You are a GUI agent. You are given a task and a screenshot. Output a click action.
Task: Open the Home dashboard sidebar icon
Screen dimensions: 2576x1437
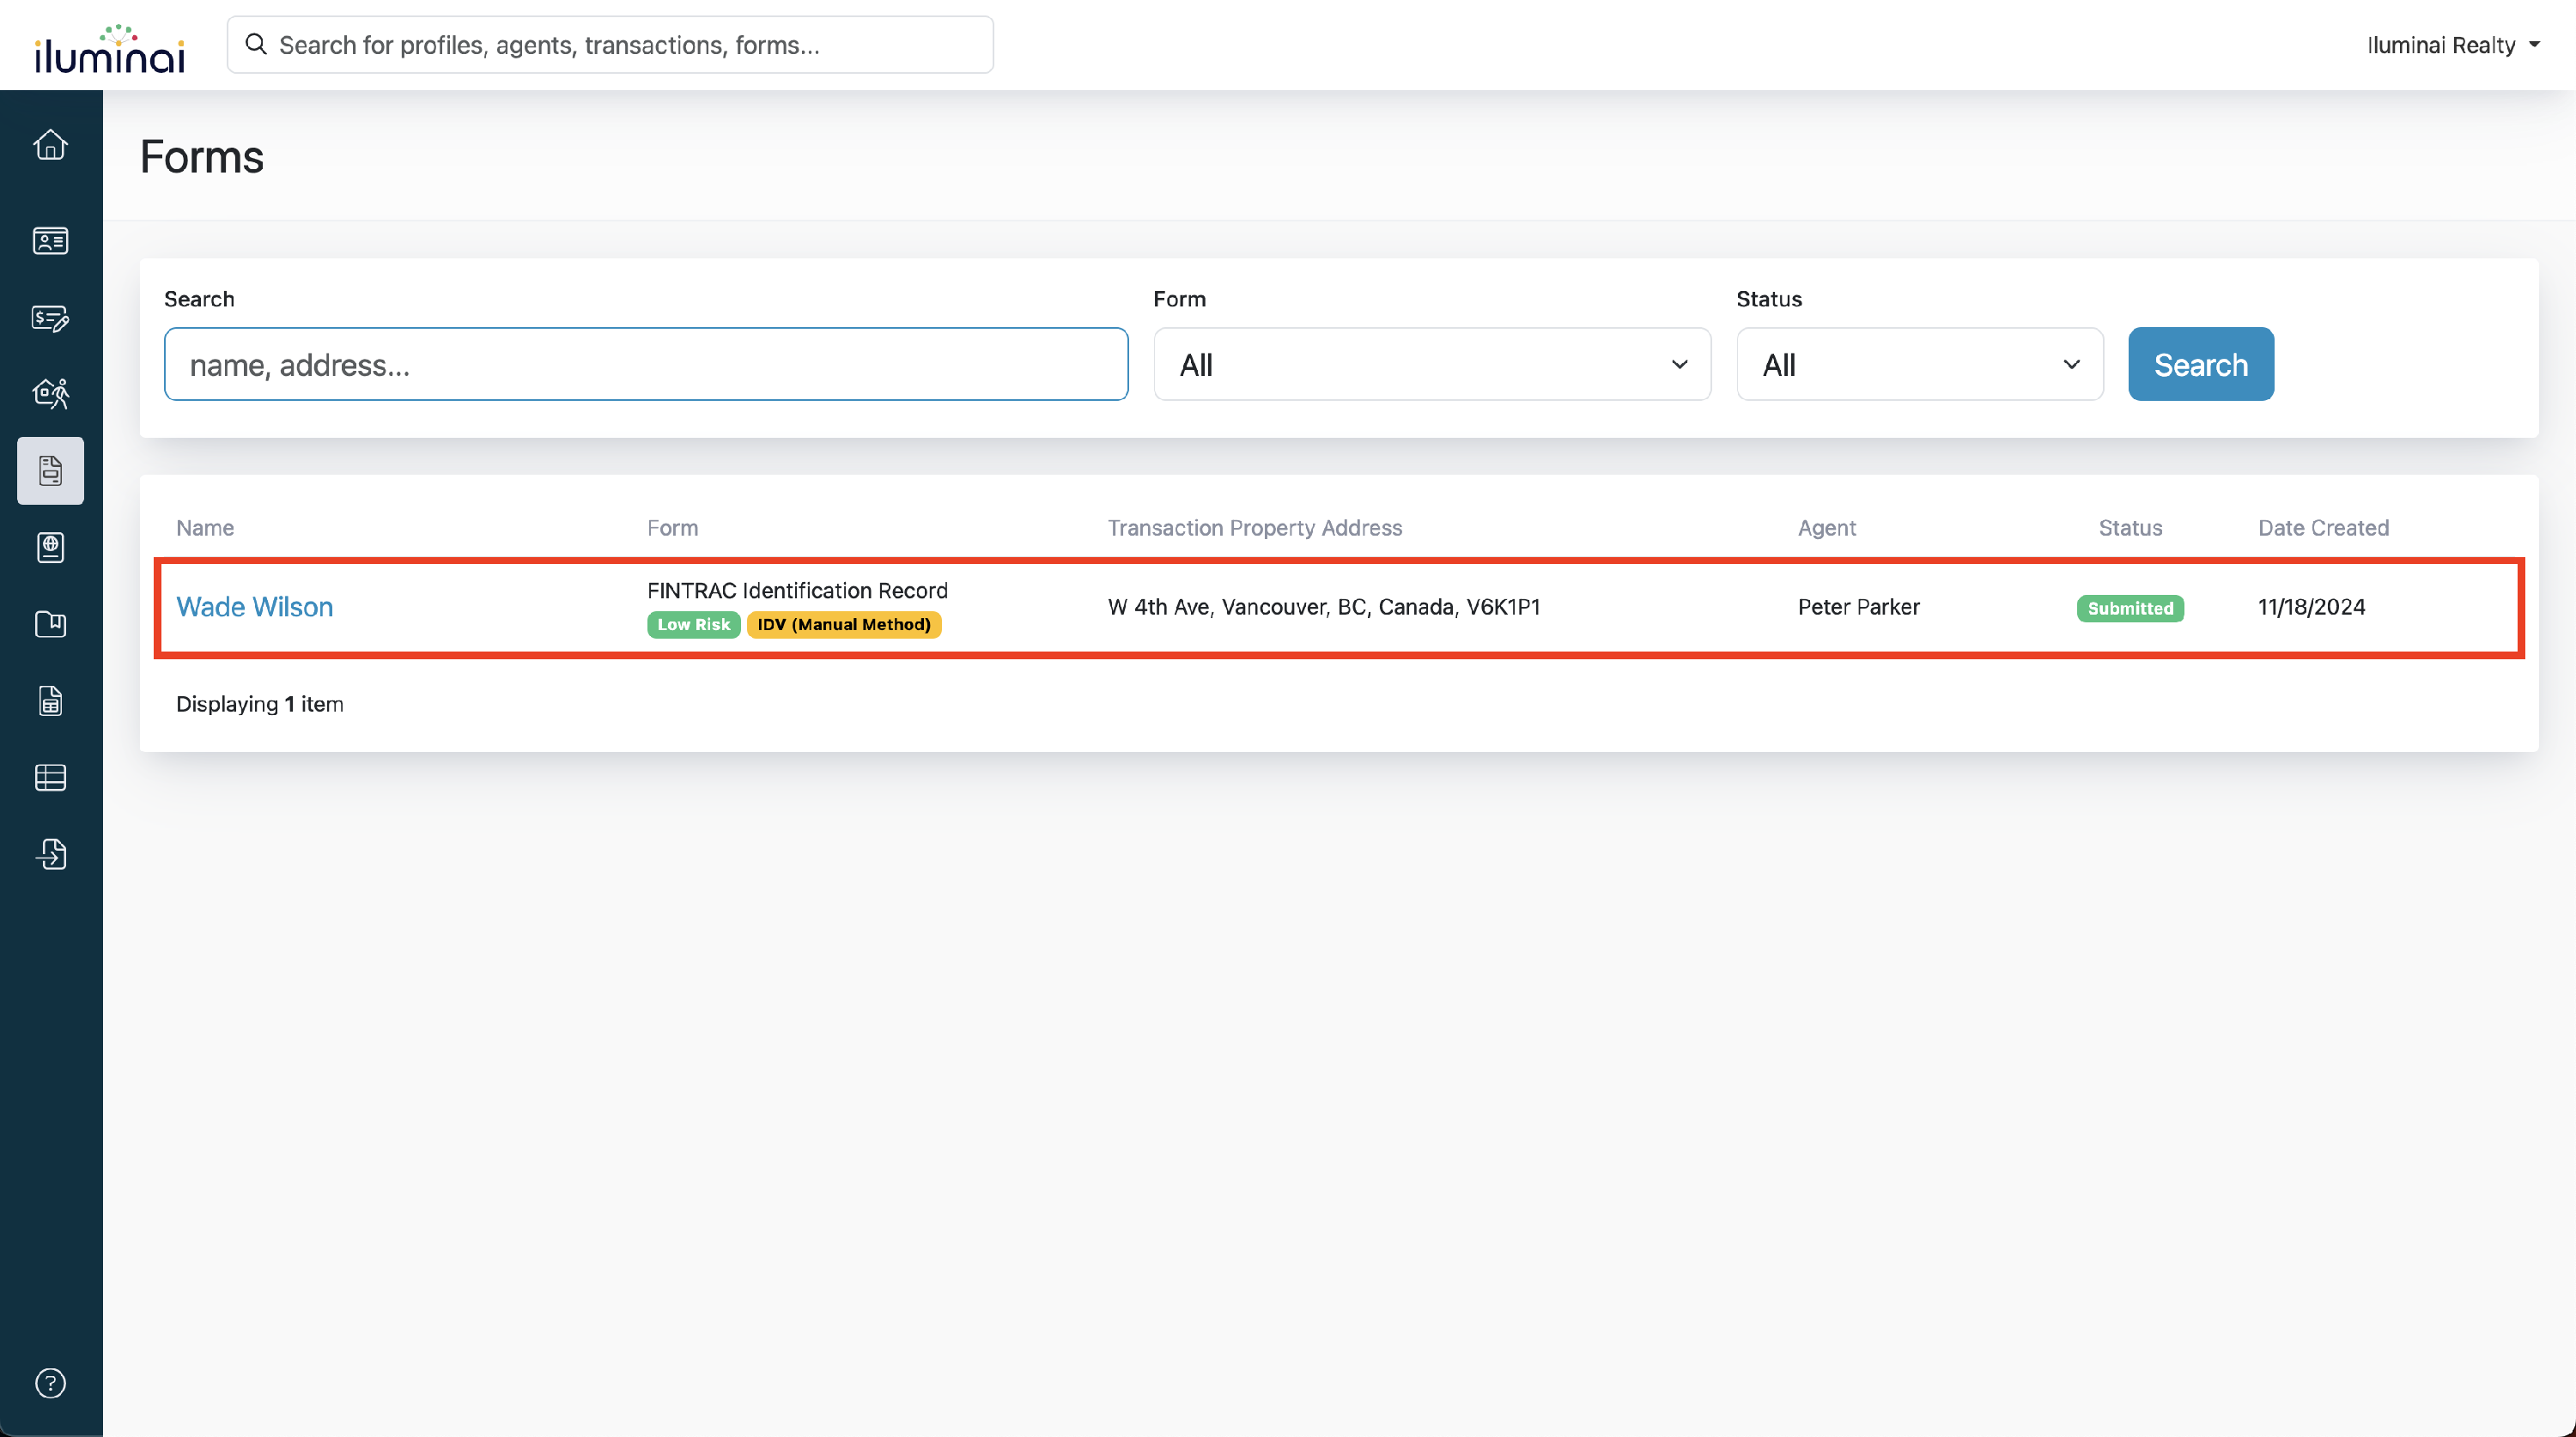pyautogui.click(x=50, y=145)
